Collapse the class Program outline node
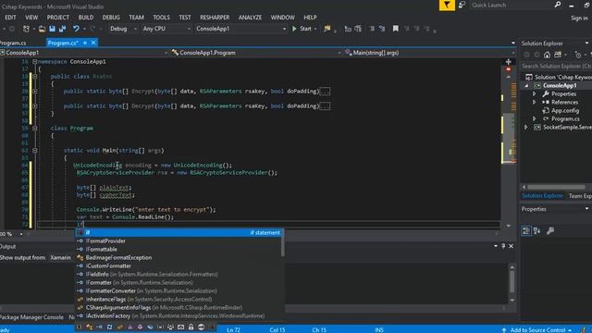The width and height of the screenshot is (592, 333). [34, 129]
